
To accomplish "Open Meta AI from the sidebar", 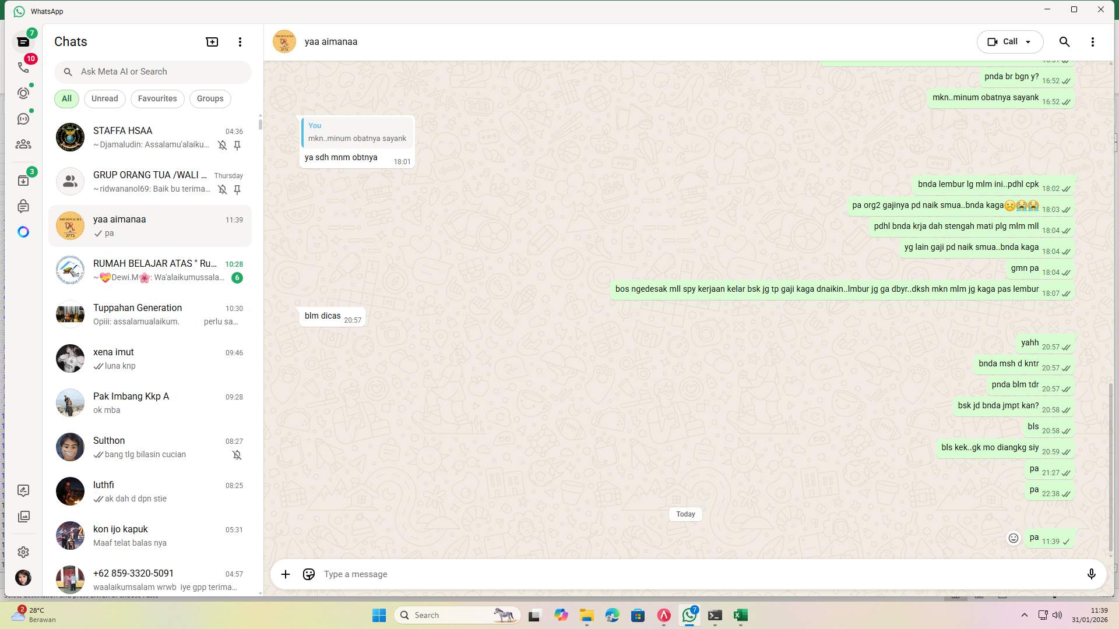I will [x=23, y=232].
